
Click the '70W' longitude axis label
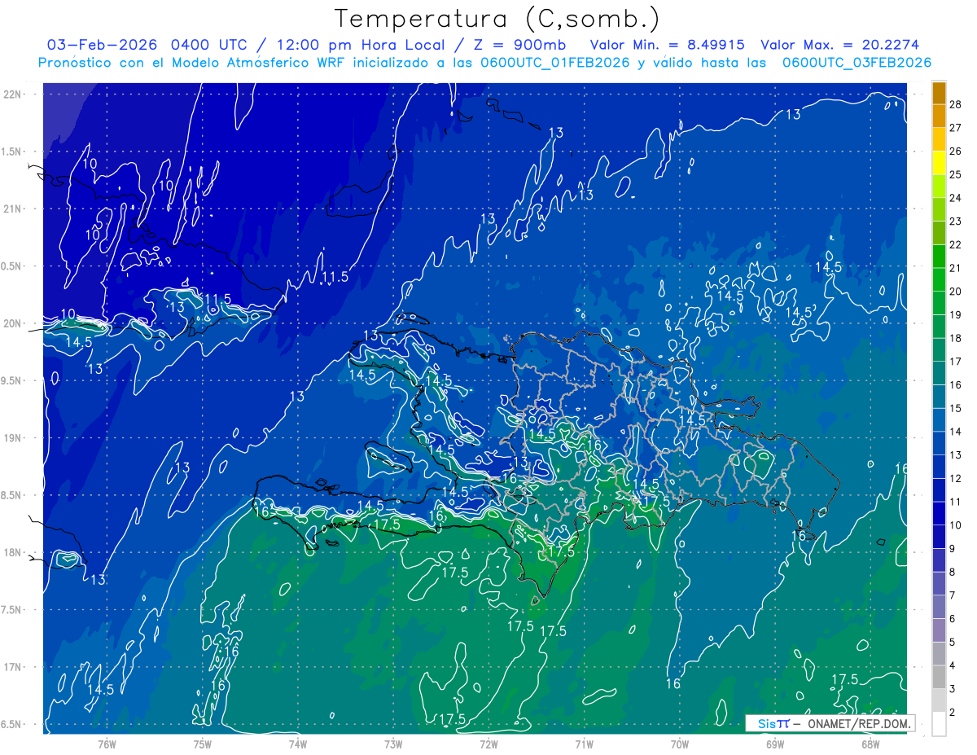[680, 744]
